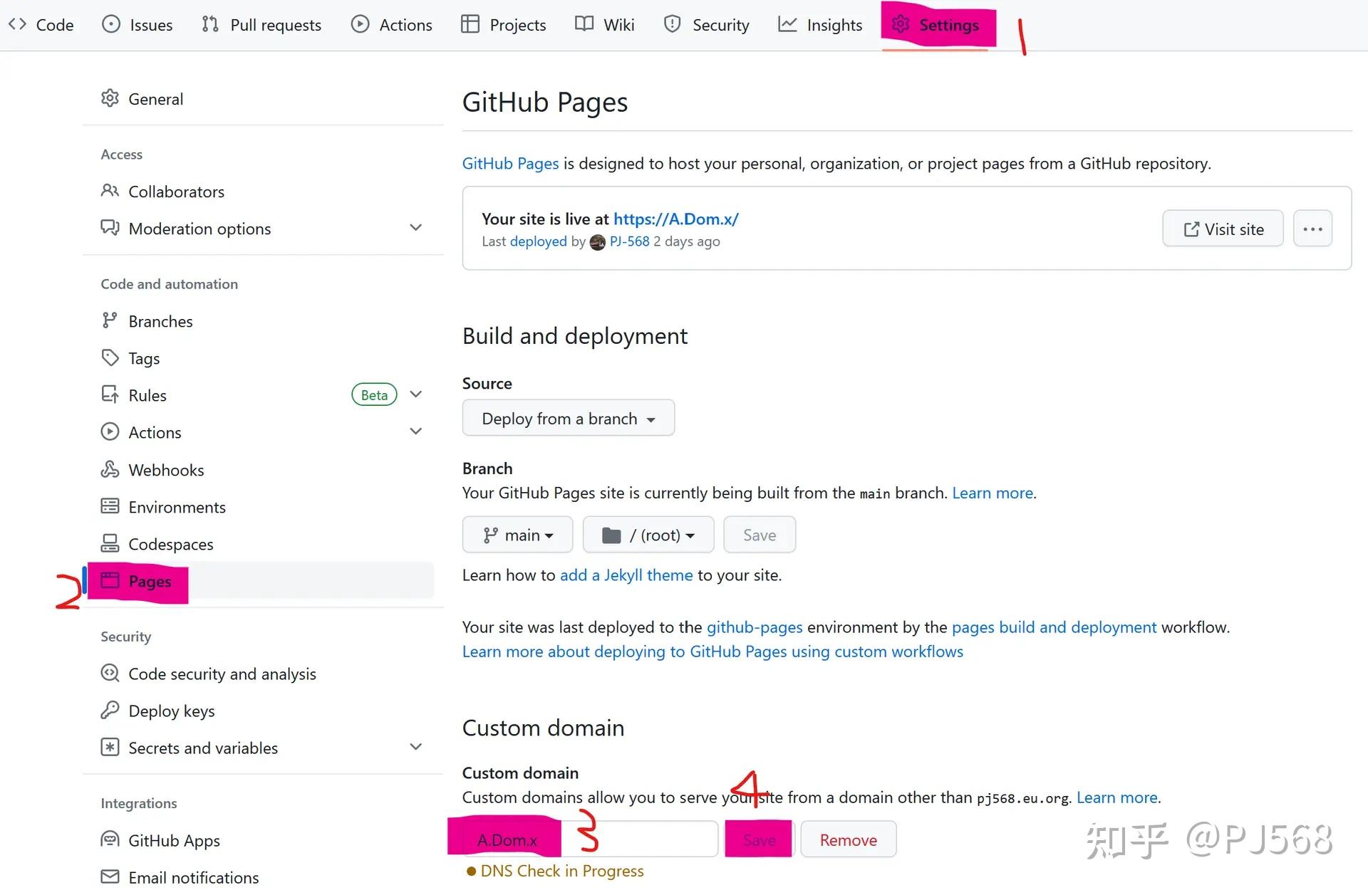Image resolution: width=1368 pixels, height=895 pixels.
Task: Select the root folder dropdown
Action: pos(648,535)
